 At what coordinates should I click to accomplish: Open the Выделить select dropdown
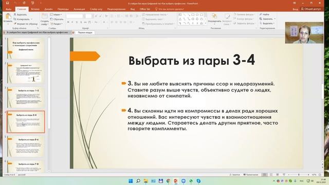(267, 23)
